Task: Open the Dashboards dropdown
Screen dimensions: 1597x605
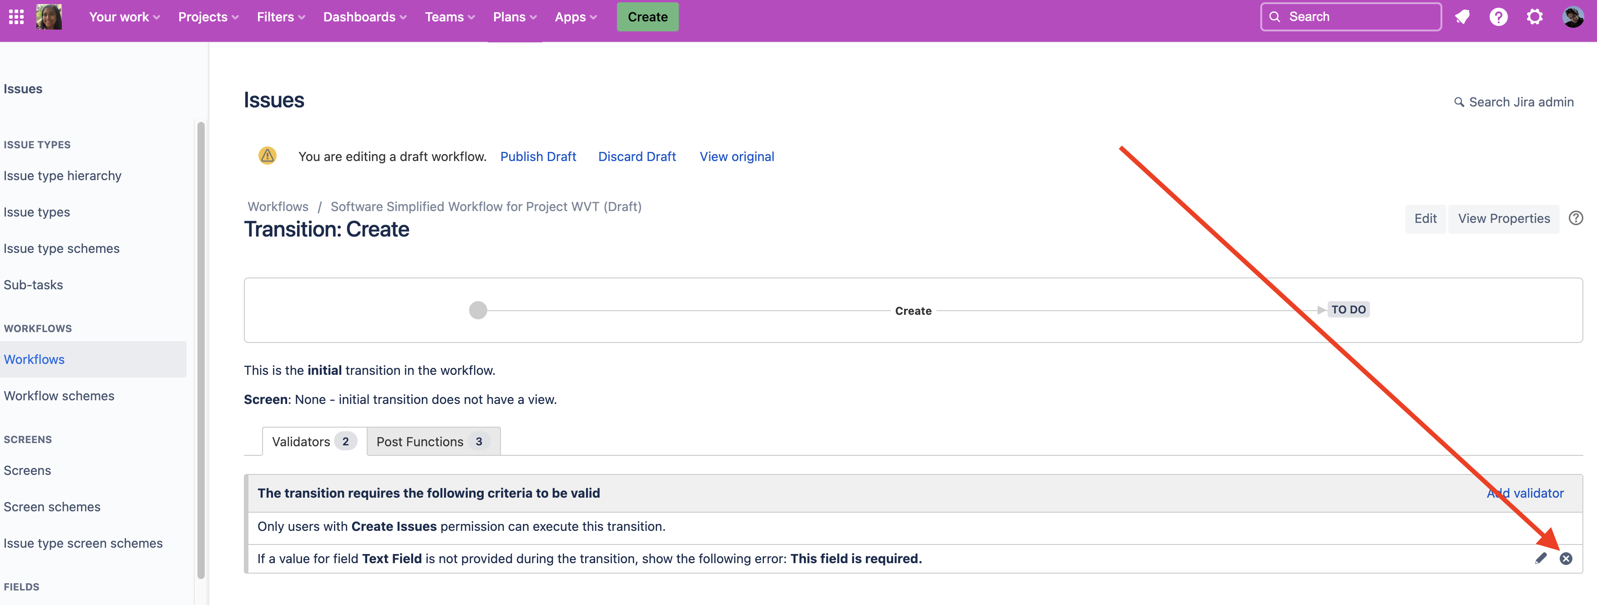Action: [364, 17]
